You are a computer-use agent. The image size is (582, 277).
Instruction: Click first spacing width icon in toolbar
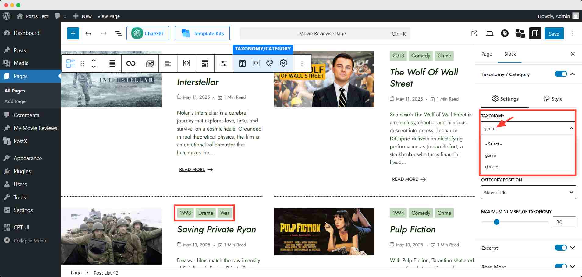(186, 63)
